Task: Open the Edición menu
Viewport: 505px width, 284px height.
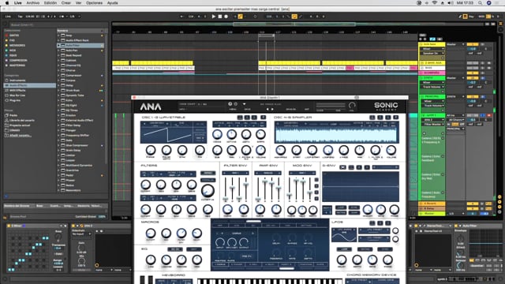Action: [50, 3]
